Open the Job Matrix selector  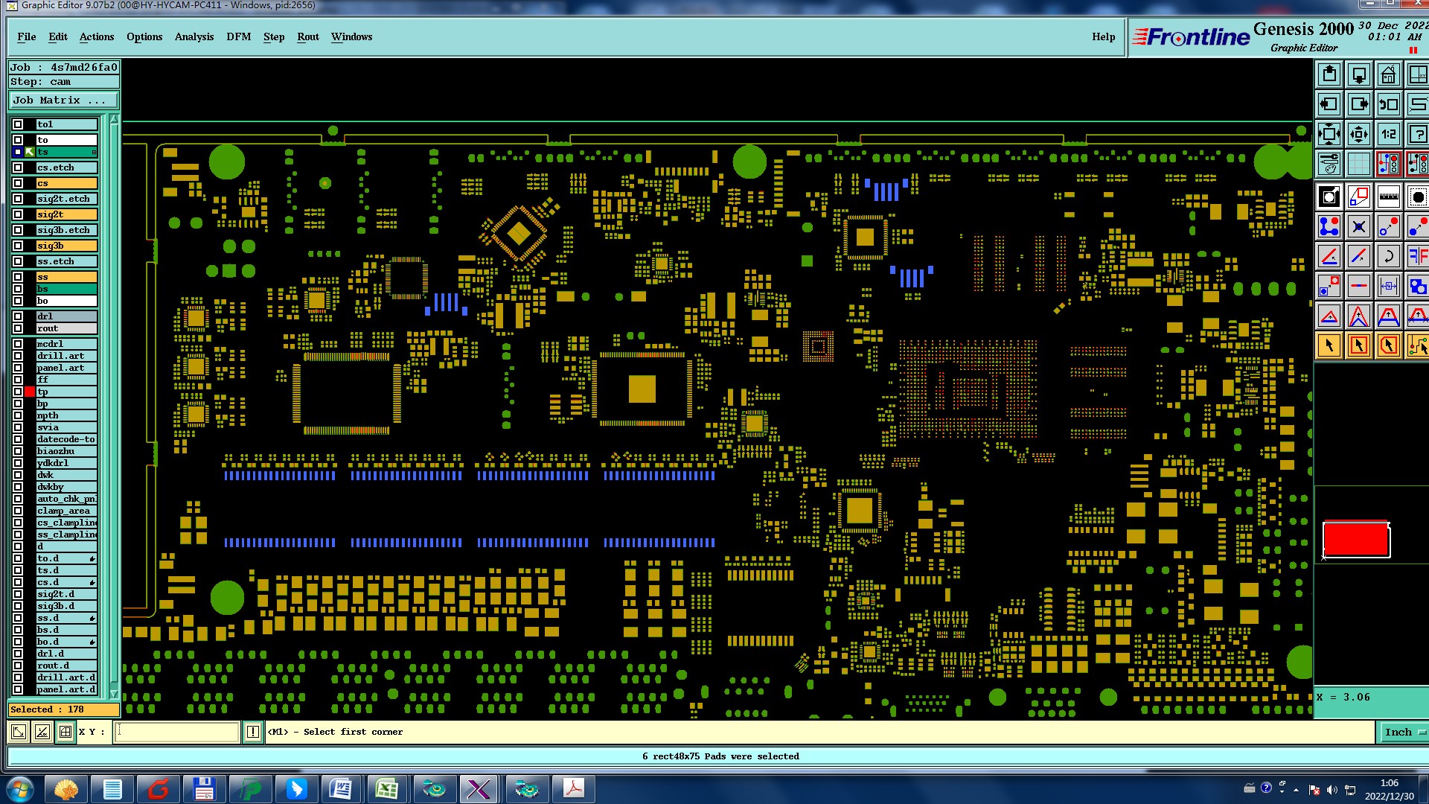[63, 100]
